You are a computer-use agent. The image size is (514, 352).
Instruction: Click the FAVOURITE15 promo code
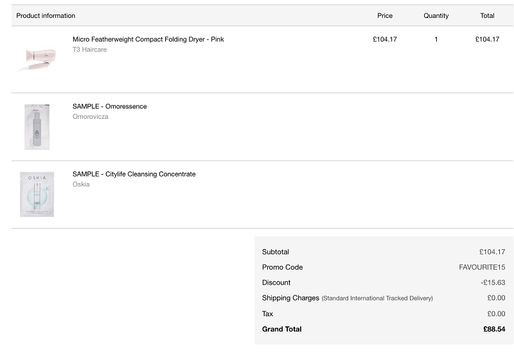tap(482, 267)
